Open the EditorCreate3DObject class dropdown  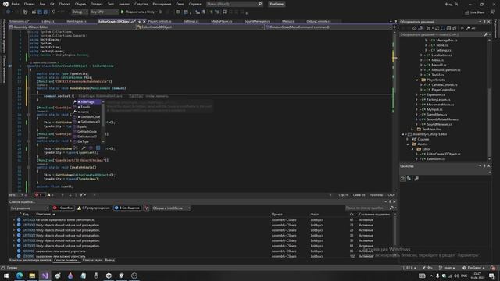201,27
